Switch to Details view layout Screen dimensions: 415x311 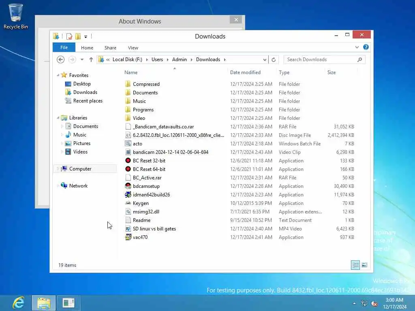tap(355, 265)
